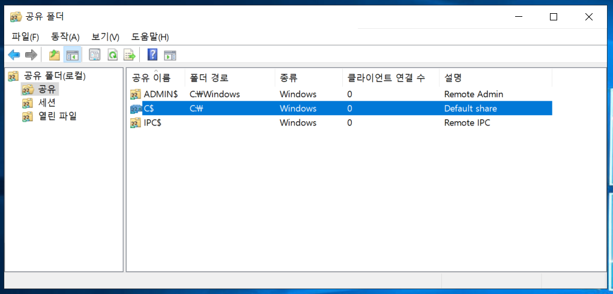Click the Remote Admin description
This screenshot has height=294, width=613.
click(474, 94)
